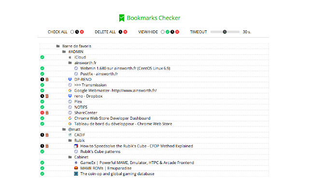Image resolution: width=309 pixels, height=193 pixels.
Task: Open The coin-op and global gaming database bookmark
Action: click(117, 174)
